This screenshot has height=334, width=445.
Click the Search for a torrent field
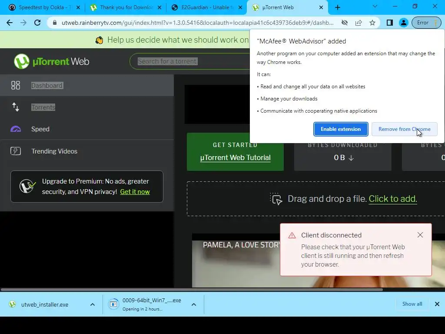click(x=189, y=61)
